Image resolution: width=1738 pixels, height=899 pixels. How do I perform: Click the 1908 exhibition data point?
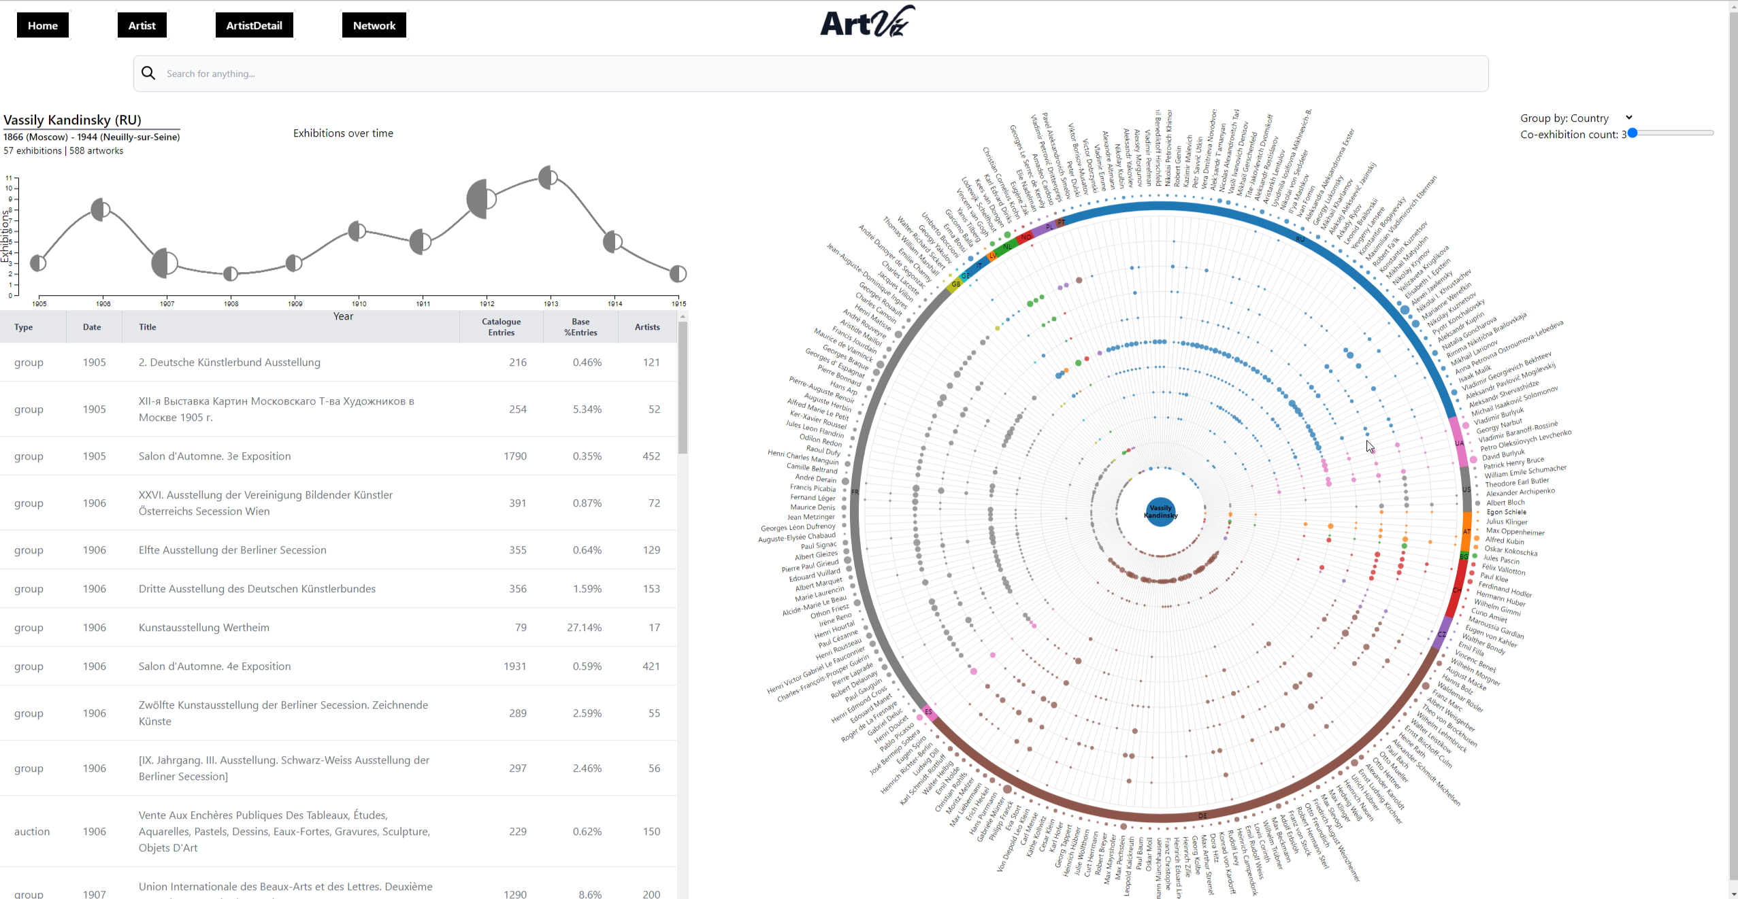coord(231,273)
